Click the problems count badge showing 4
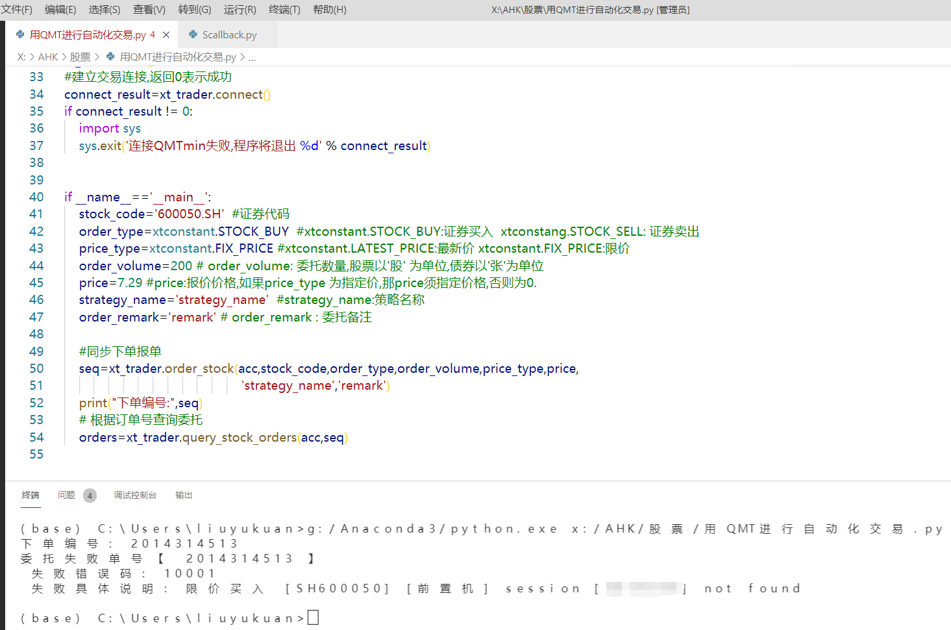This screenshot has width=951, height=630. tap(90, 495)
